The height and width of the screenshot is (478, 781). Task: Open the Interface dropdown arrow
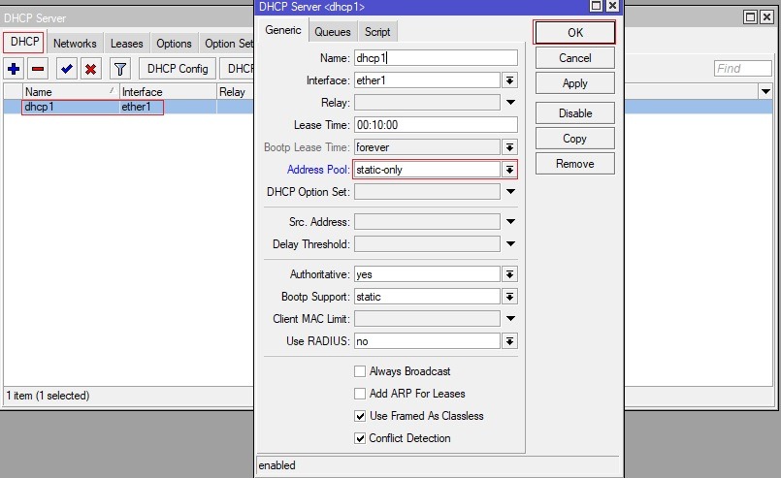(x=509, y=80)
